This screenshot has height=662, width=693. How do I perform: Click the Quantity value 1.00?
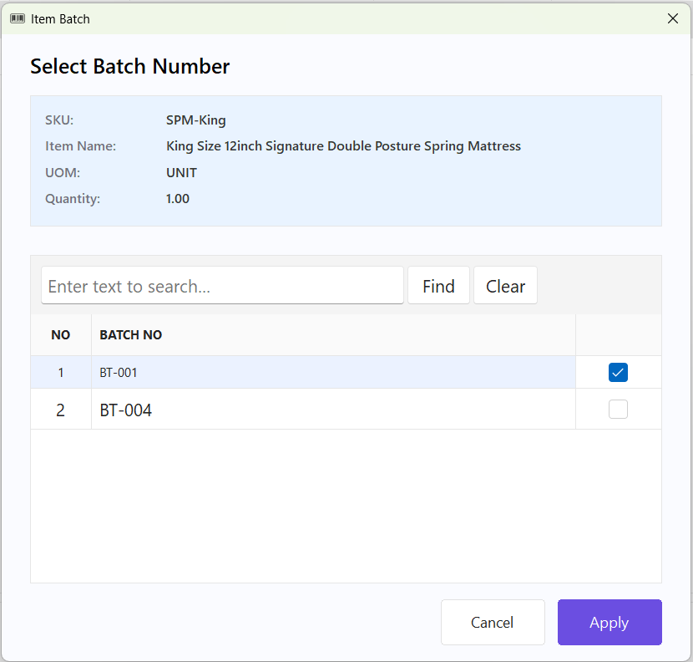pos(178,199)
